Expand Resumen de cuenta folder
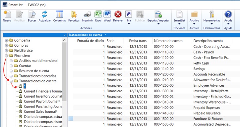 coord(11,71)
